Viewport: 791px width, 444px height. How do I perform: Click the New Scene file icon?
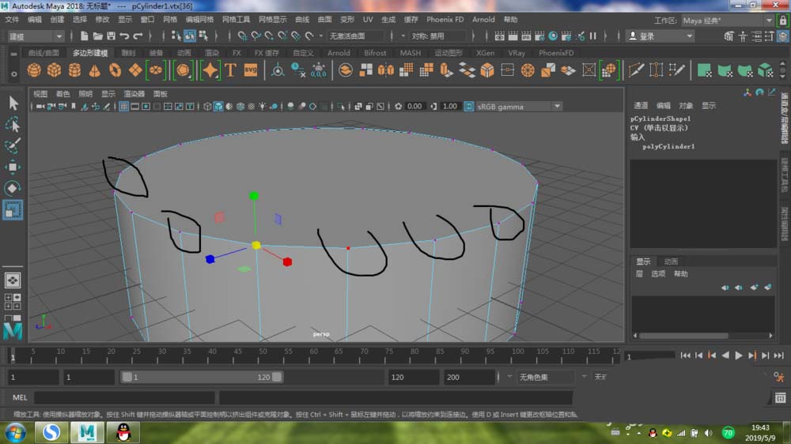(85, 36)
